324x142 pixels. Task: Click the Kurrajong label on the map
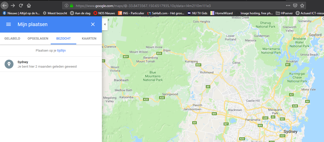[x=191, y=61]
